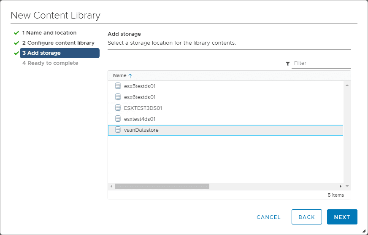This screenshot has width=368, height=235.
Task: Cancel the new content library wizard
Action: pos(268,217)
